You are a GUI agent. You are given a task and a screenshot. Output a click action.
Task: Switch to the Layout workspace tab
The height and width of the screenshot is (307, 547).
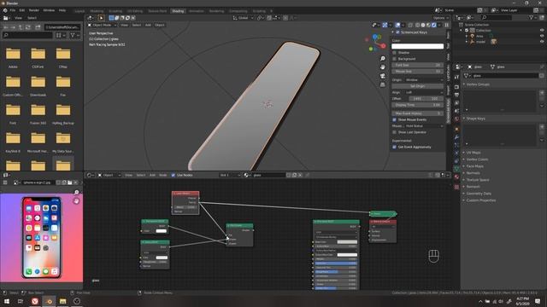point(79,11)
